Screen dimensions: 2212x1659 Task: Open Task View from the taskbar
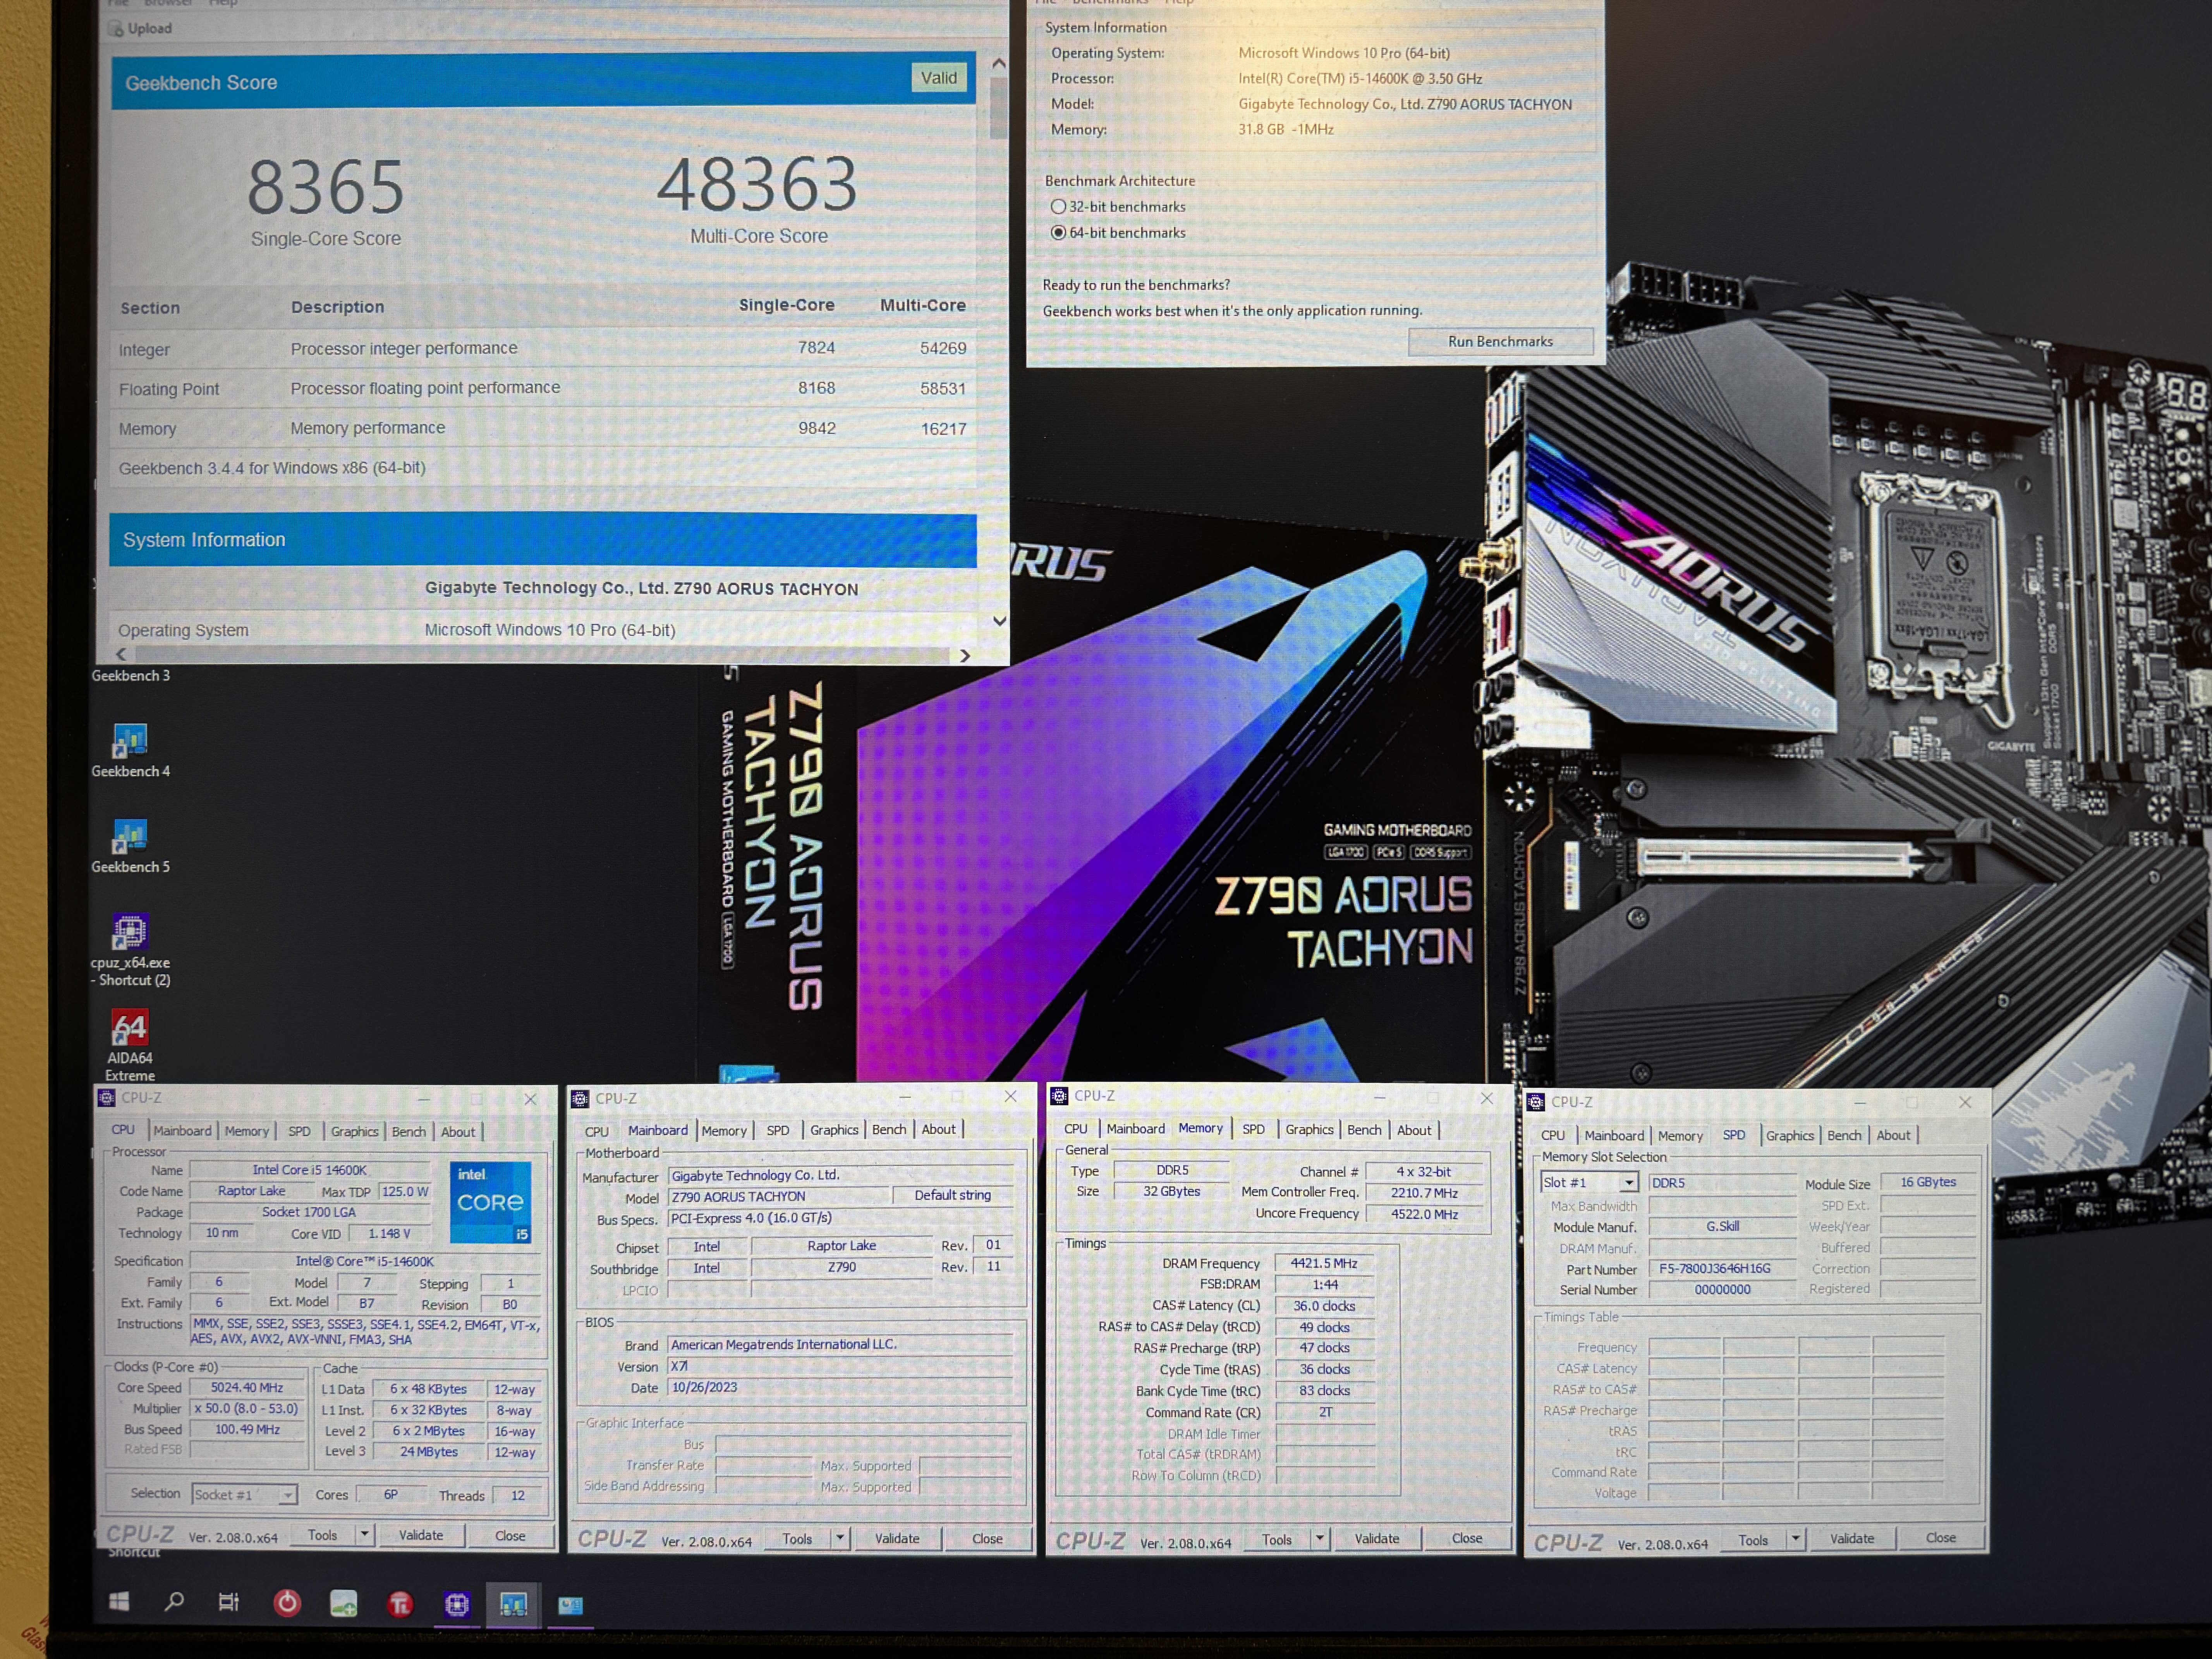click(229, 1603)
